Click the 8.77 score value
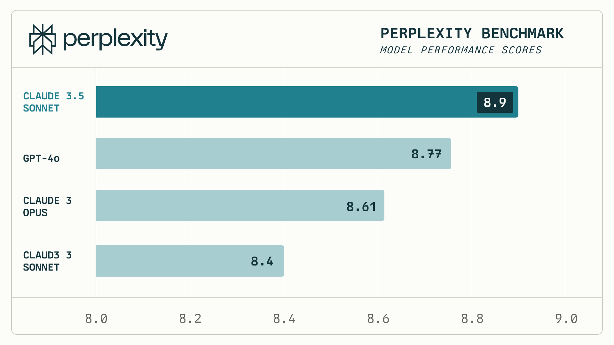Screen dimensions: 614x345 tap(426, 154)
